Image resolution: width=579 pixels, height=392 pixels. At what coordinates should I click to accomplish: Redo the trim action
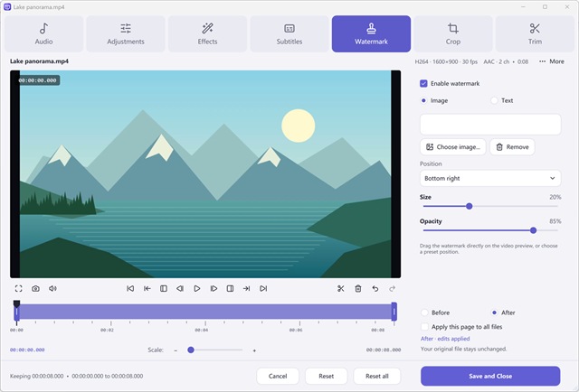392,288
